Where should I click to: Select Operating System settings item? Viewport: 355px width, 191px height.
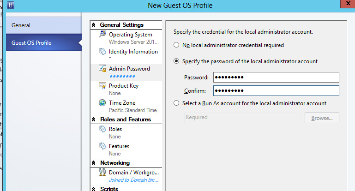126,38
